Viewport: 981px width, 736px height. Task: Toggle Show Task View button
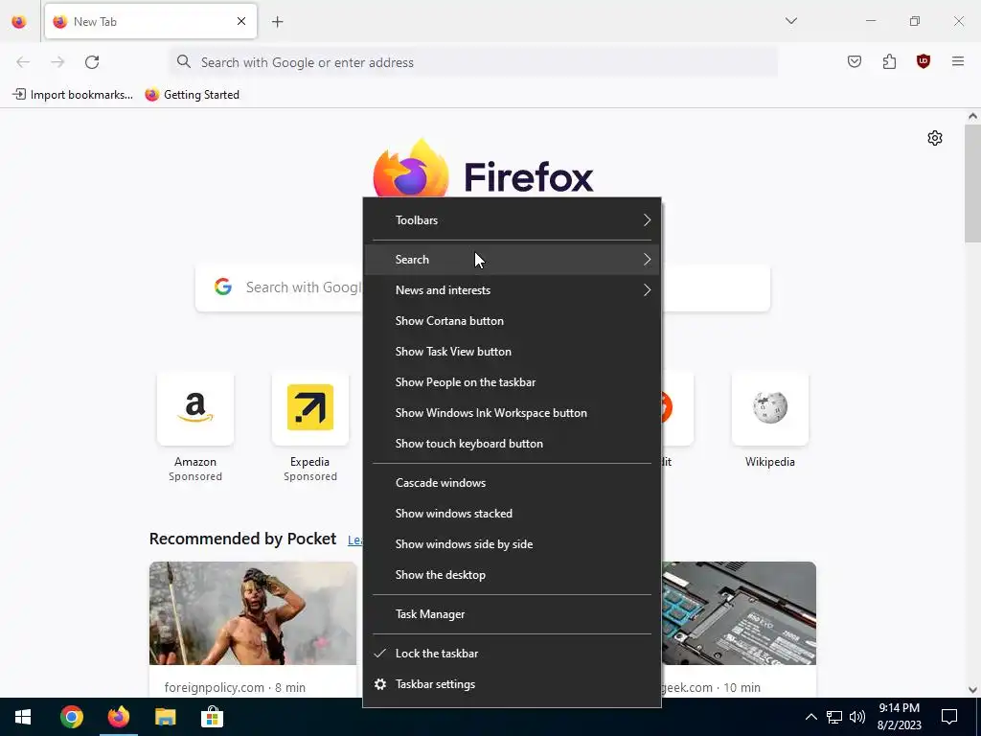[x=512, y=351]
